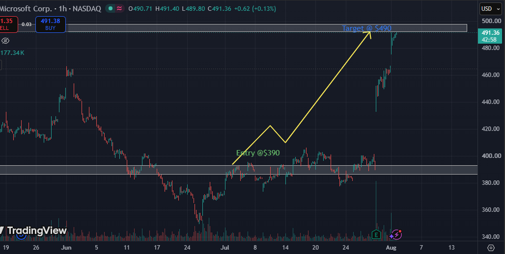The image size is (505, 254).
Task: Click the change value +0.62 (+0.13%)
Action: click(255, 9)
